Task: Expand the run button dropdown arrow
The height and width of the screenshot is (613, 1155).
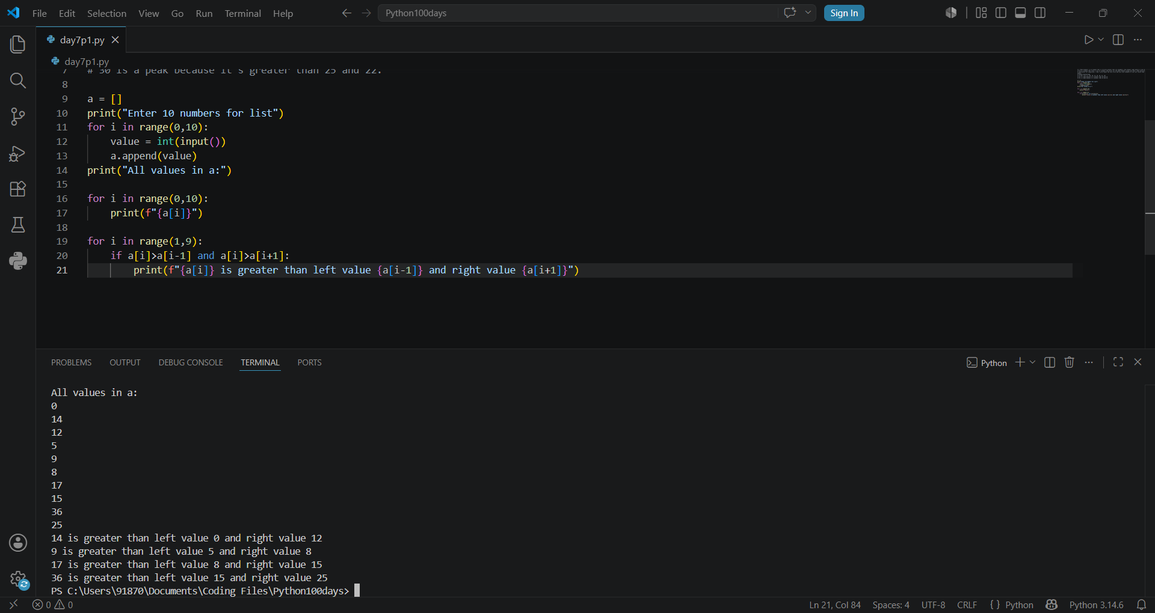Action: point(1101,40)
